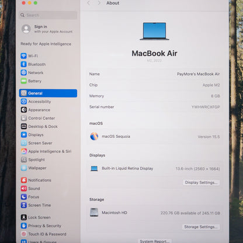Click the Accessibility sidebar icon
Viewport: 243px width, 243px height.
[24, 102]
